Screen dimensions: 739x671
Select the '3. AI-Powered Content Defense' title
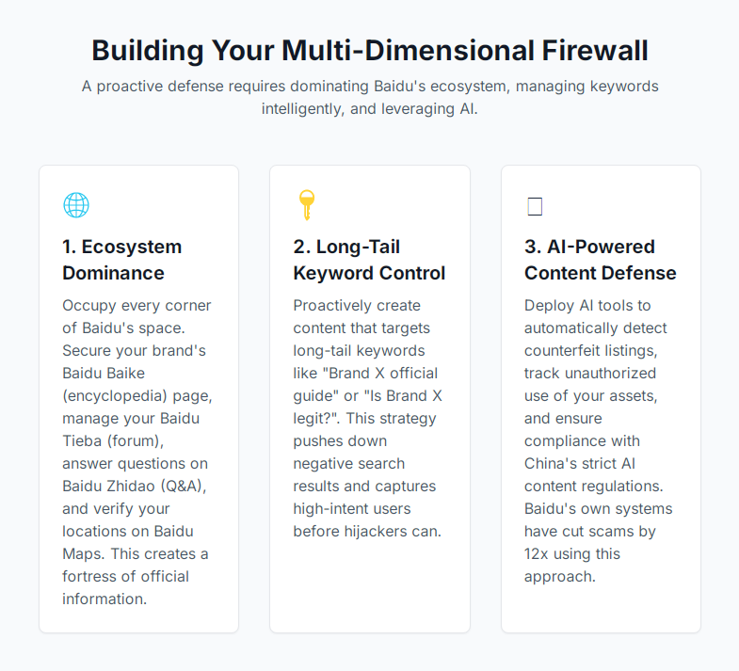pos(600,260)
